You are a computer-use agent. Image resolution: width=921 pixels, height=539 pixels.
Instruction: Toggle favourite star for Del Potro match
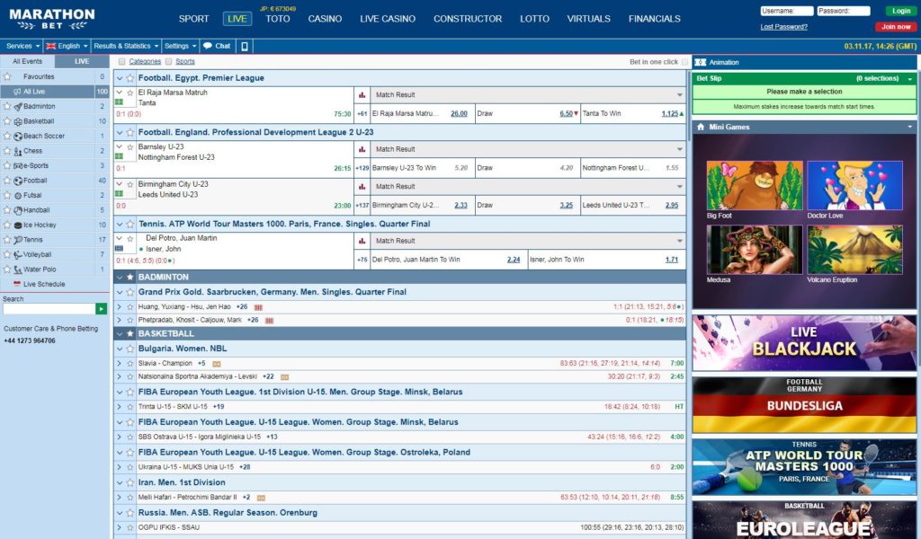point(130,238)
